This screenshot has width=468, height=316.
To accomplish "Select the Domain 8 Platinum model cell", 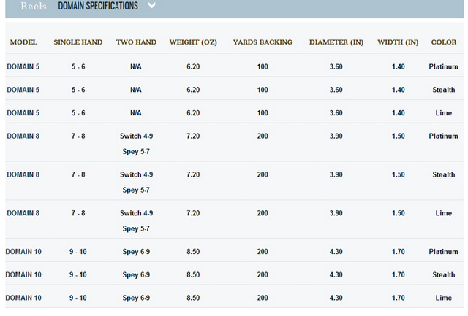I will pyautogui.click(x=23, y=136).
